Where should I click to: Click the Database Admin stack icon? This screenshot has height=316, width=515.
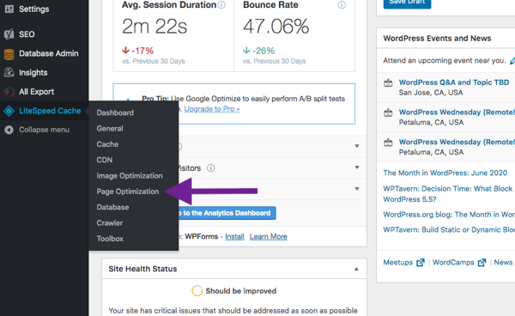pos(9,54)
